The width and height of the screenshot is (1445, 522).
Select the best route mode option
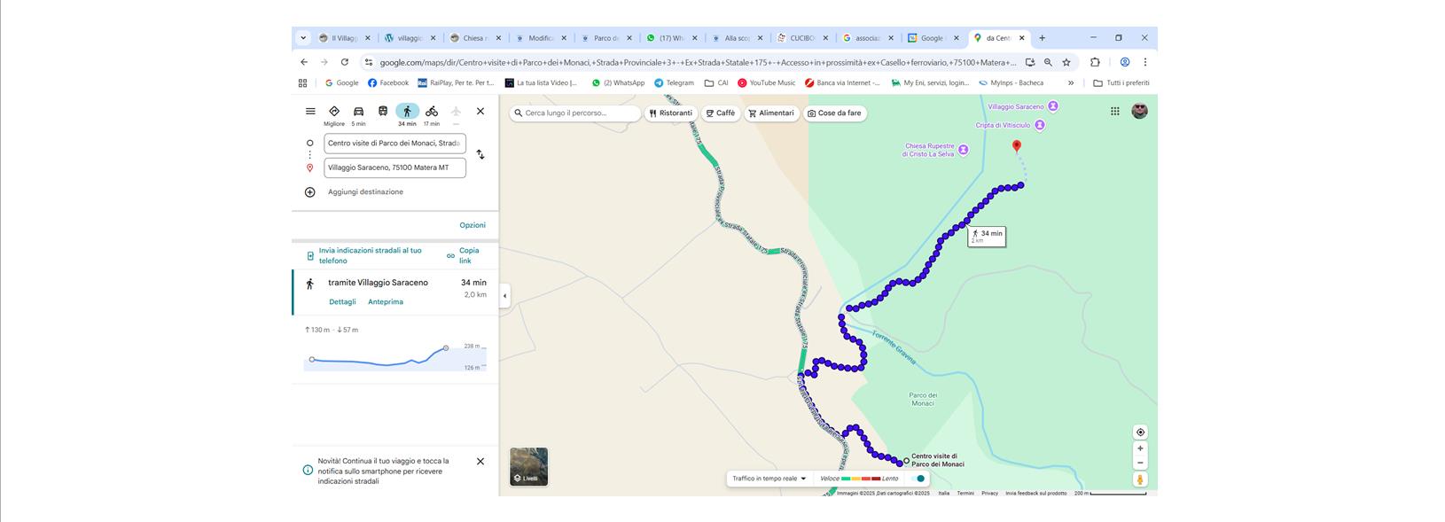click(x=334, y=112)
